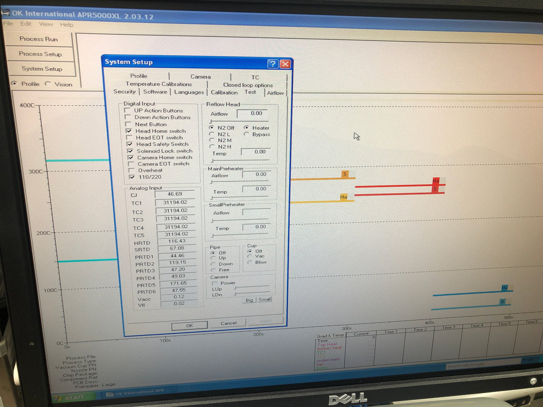Open the Temperature Calibrations tab
The image size is (543, 407).
point(159,84)
